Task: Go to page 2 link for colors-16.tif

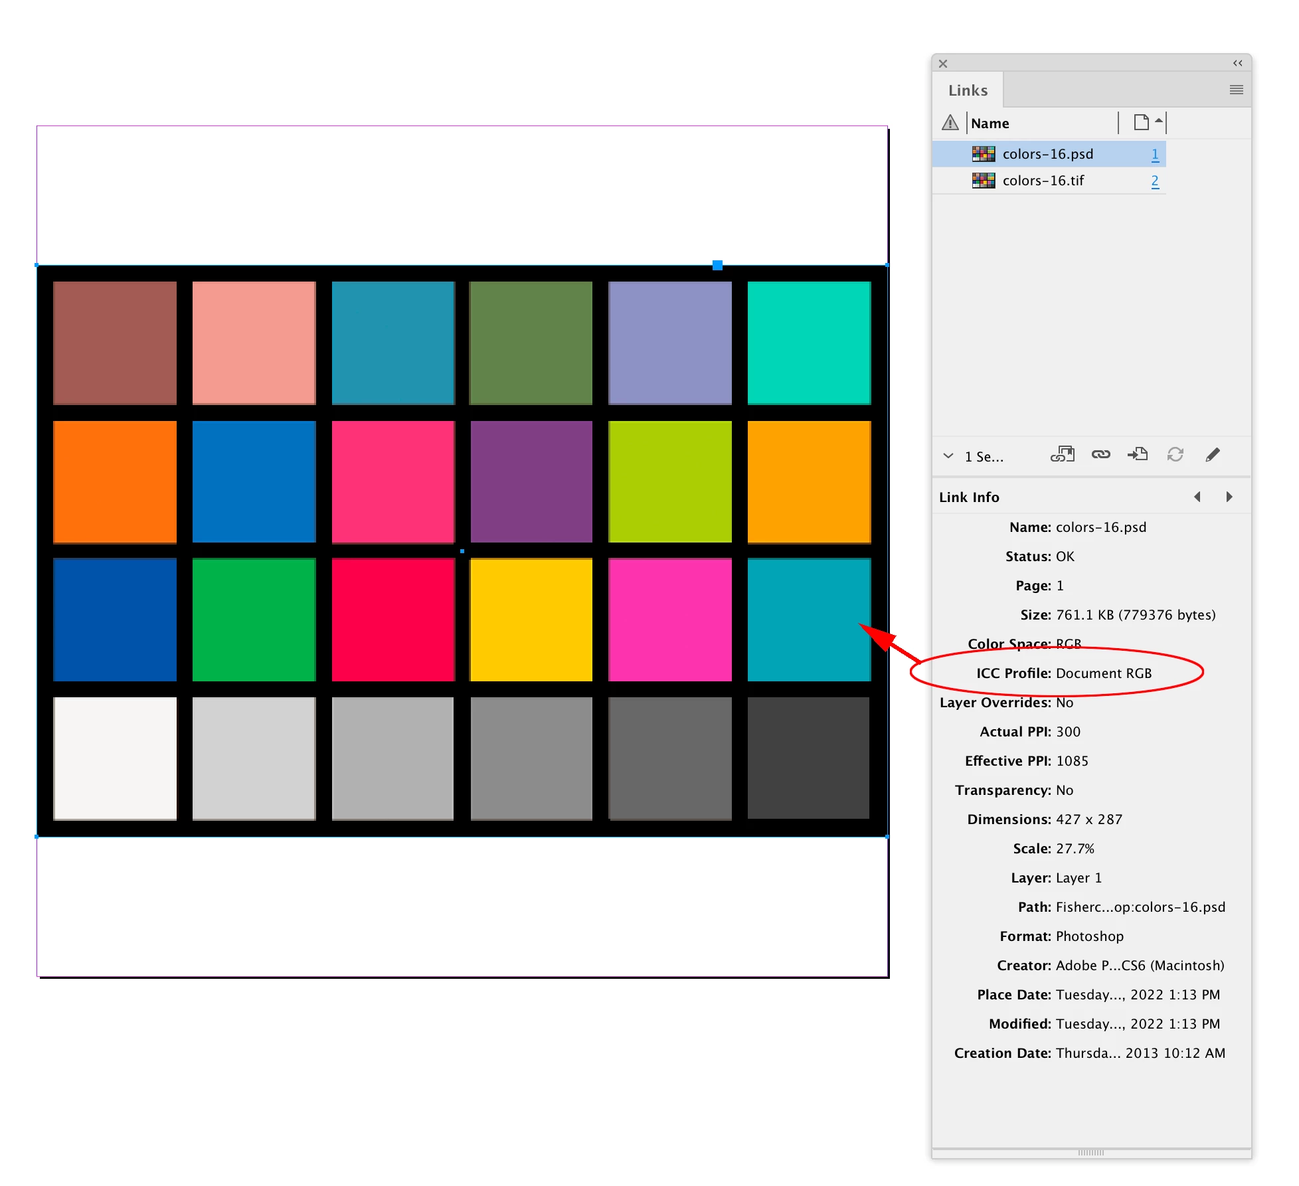Action: (x=1155, y=181)
